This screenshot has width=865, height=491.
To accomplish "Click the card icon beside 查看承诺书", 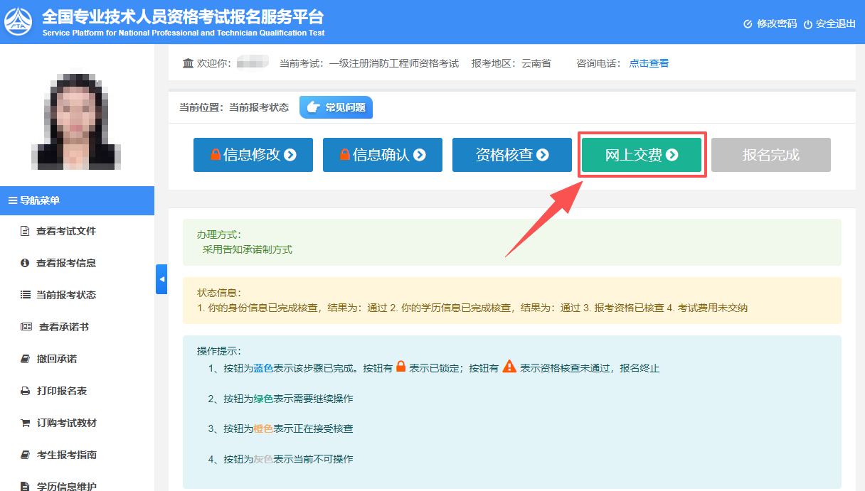I will click(x=26, y=327).
